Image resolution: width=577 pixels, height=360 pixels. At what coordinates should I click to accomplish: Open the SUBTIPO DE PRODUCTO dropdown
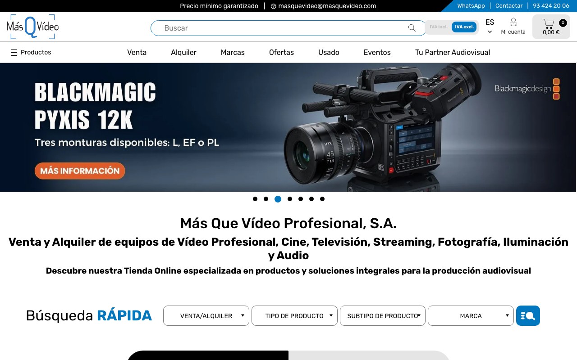click(x=383, y=316)
